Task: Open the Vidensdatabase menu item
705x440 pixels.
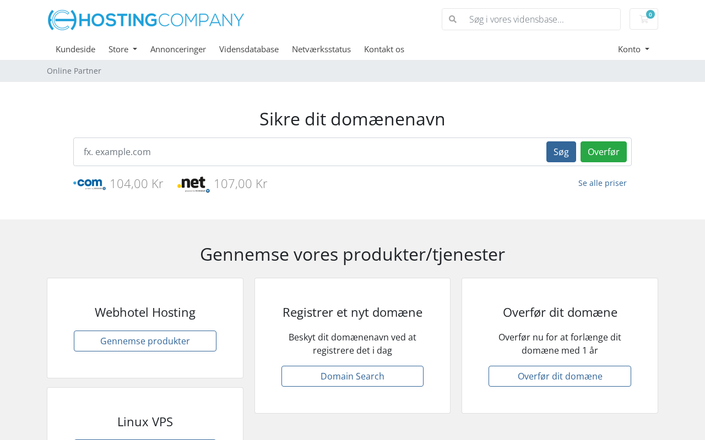Action: [x=249, y=49]
